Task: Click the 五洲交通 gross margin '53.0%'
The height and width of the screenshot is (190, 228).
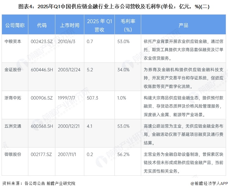Action: click(x=123, y=126)
